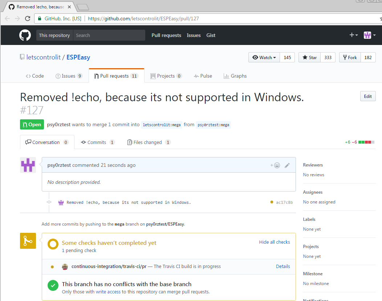Click the yellow pending status dot by ac17c8b

click(272, 202)
